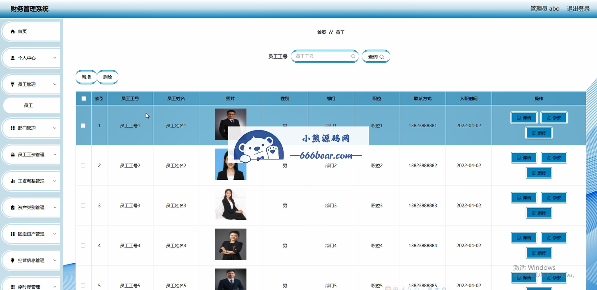The height and width of the screenshot is (290, 597).
Task: Click the grid icon of 部门管理
Action: tap(12, 128)
